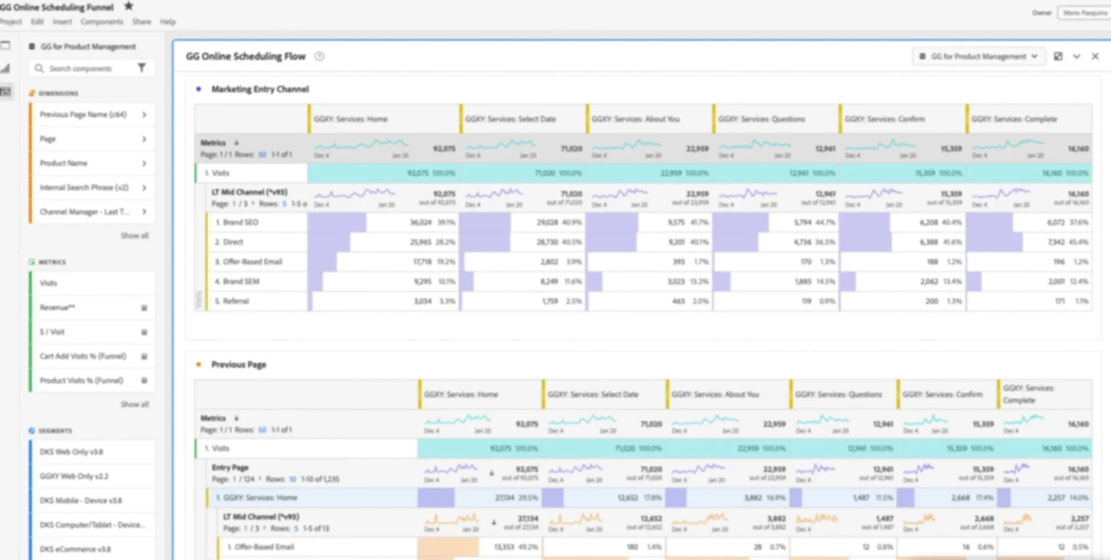Click Rows 10 link in Entry Page breakdown
The height and width of the screenshot is (560, 1111).
point(292,479)
